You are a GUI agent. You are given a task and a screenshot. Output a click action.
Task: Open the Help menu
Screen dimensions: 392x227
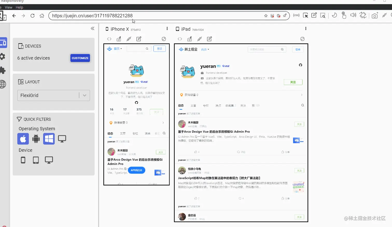click(19, 7)
